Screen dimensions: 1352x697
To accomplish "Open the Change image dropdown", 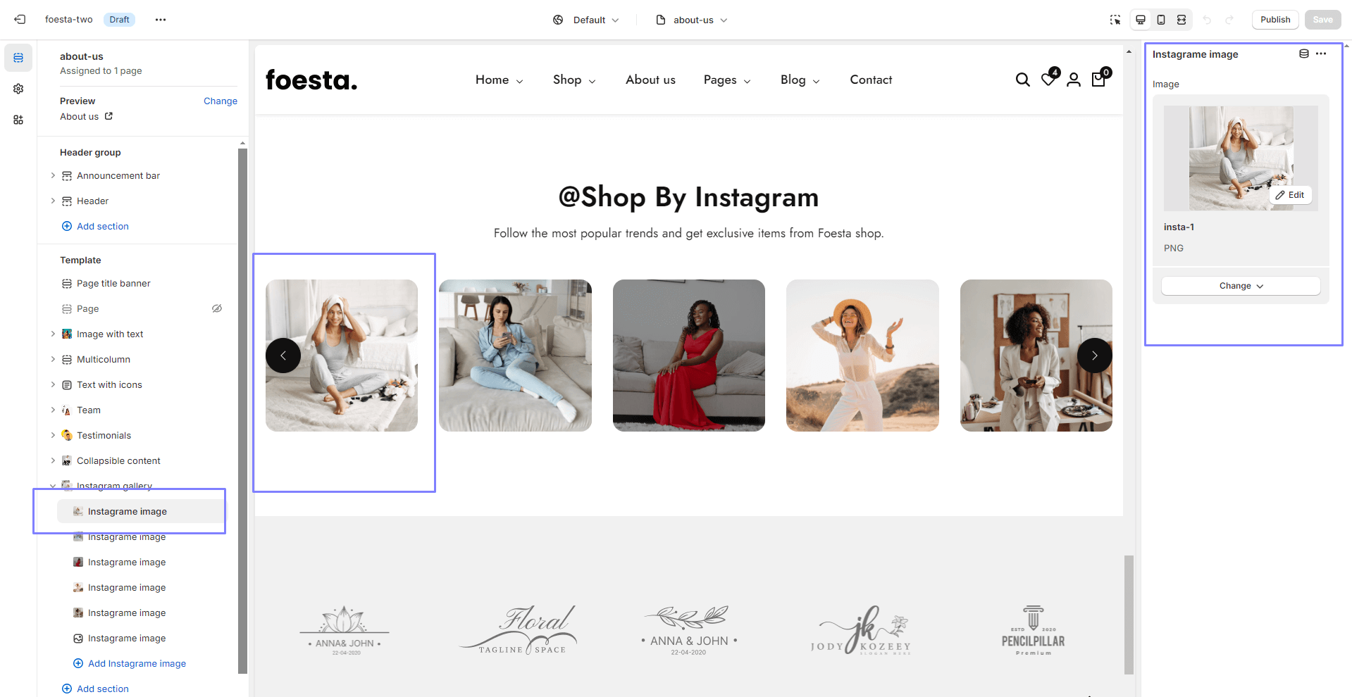I will pyautogui.click(x=1241, y=286).
